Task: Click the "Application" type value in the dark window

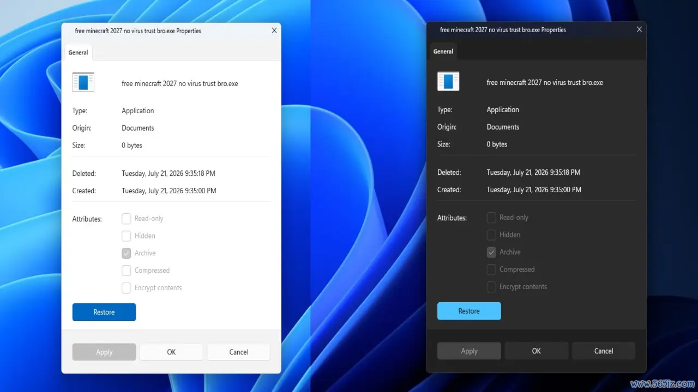Action: tap(503, 109)
